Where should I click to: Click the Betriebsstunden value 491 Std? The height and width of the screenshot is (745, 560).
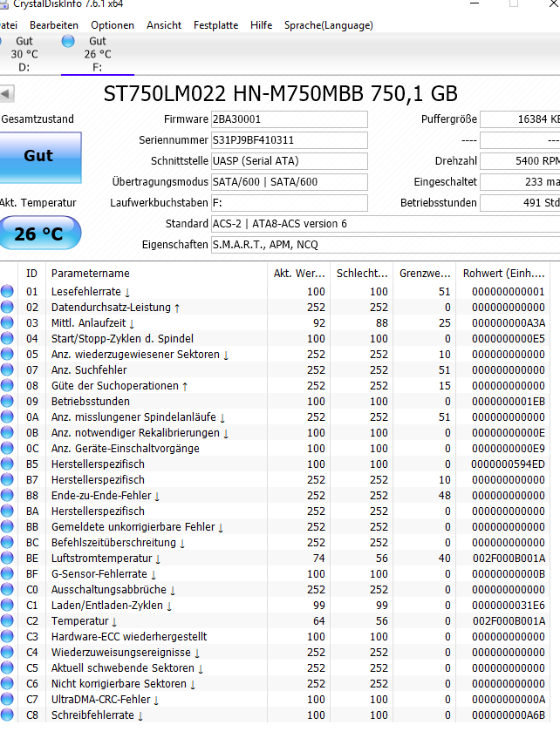point(520,203)
